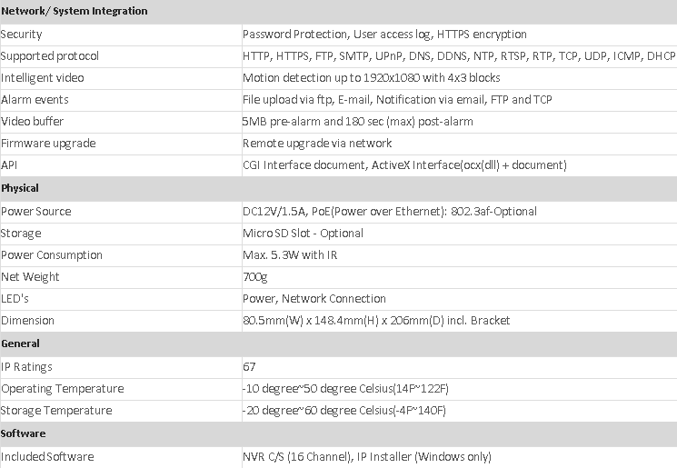Screen dimensions: 677x468
Task: Select the Power Source row label
Action: tap(36, 212)
